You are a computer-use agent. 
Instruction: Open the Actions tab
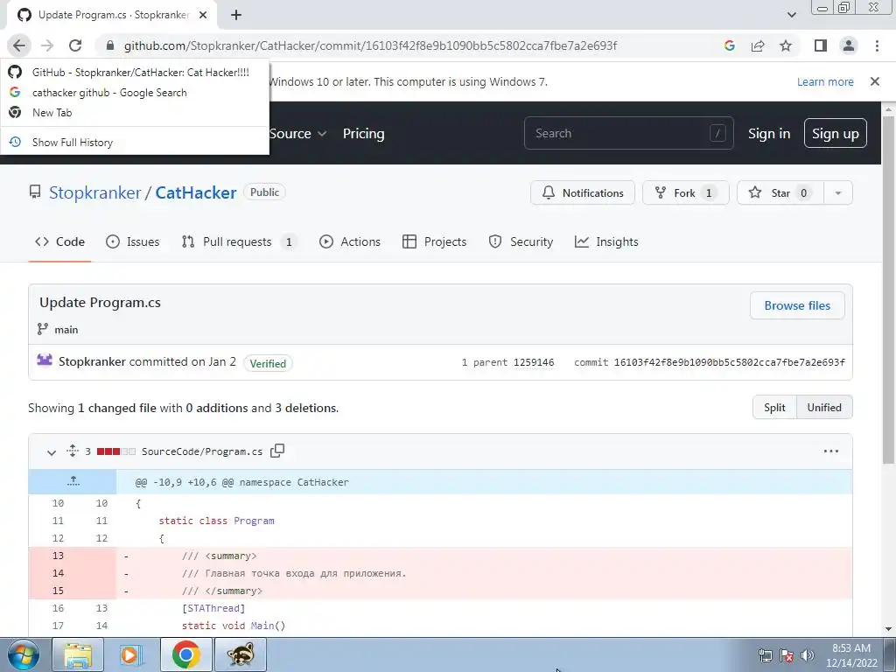click(350, 241)
